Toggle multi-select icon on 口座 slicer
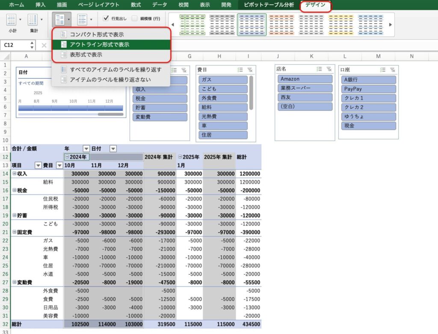The image size is (438, 334). click(383, 70)
